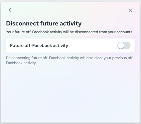The height and width of the screenshot is (124, 141).
Task: Click the subtitle about disconnected future activity
Action: (69, 32)
